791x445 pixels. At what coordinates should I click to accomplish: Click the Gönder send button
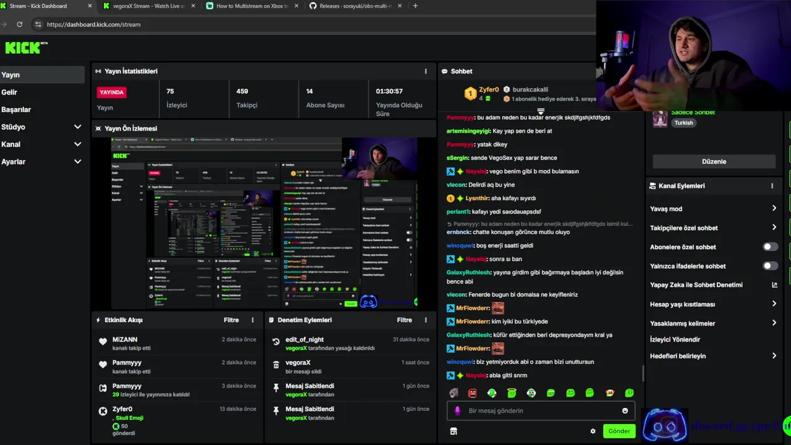tap(619, 431)
